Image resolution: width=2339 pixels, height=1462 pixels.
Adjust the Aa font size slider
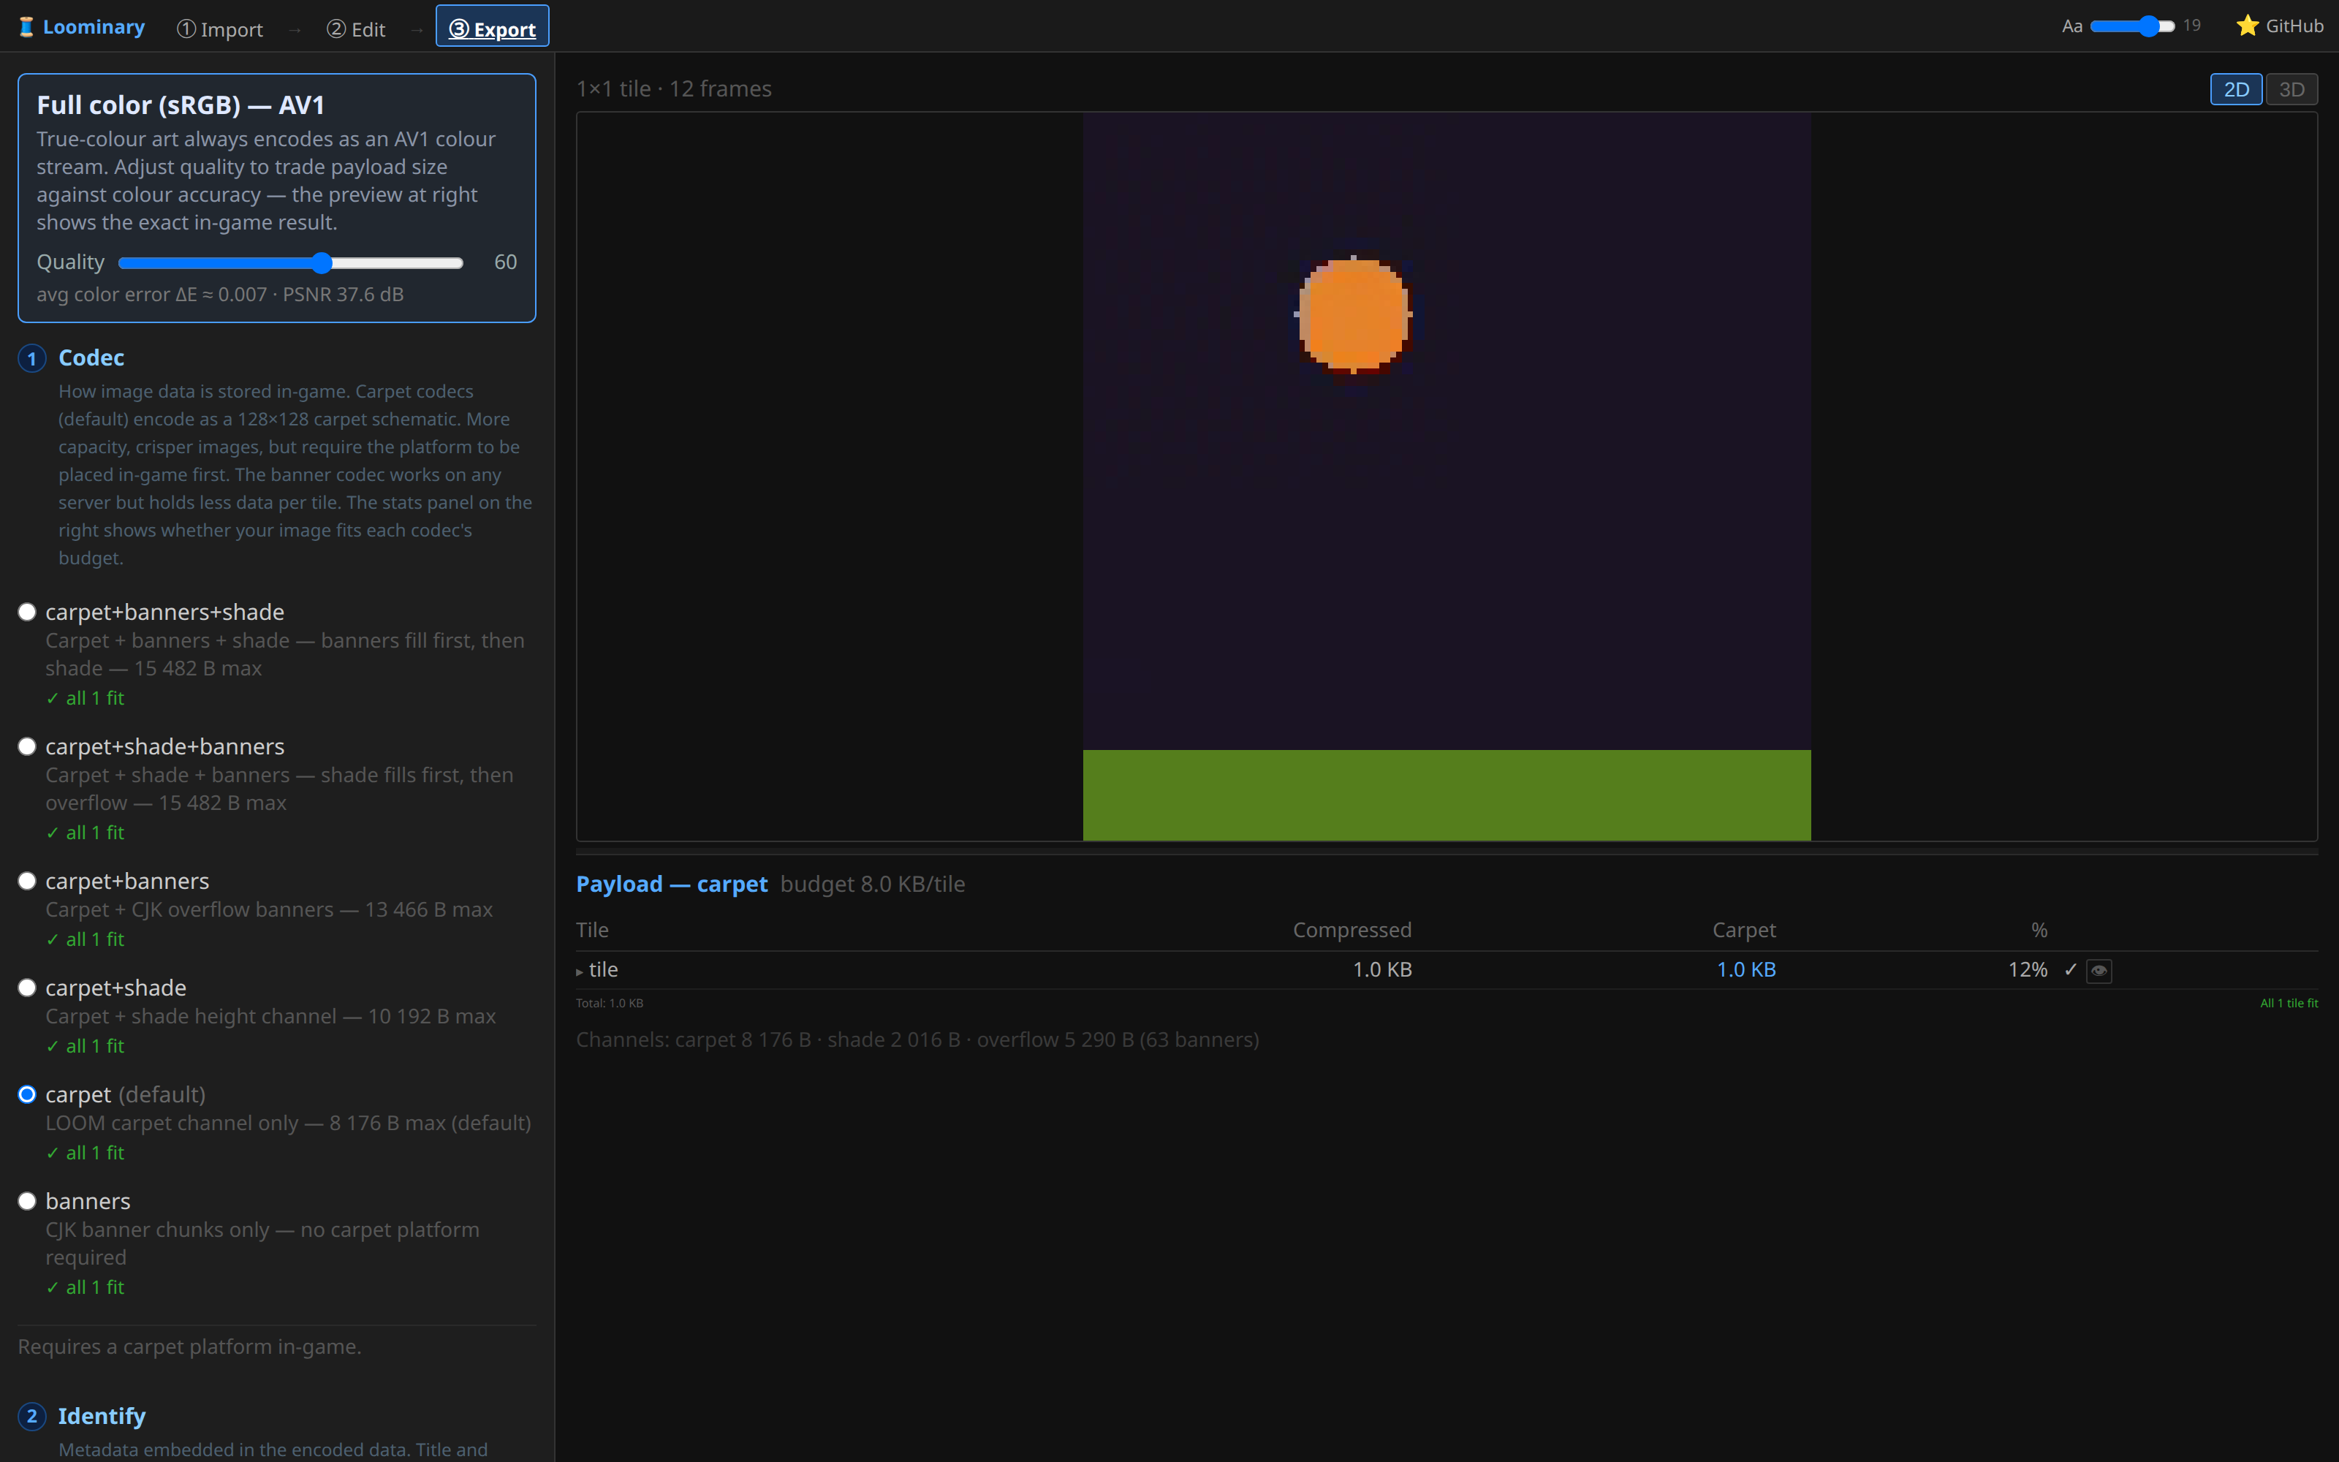tap(2131, 26)
